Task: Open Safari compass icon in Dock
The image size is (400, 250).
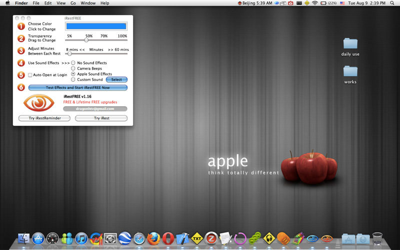Action: click(x=139, y=239)
